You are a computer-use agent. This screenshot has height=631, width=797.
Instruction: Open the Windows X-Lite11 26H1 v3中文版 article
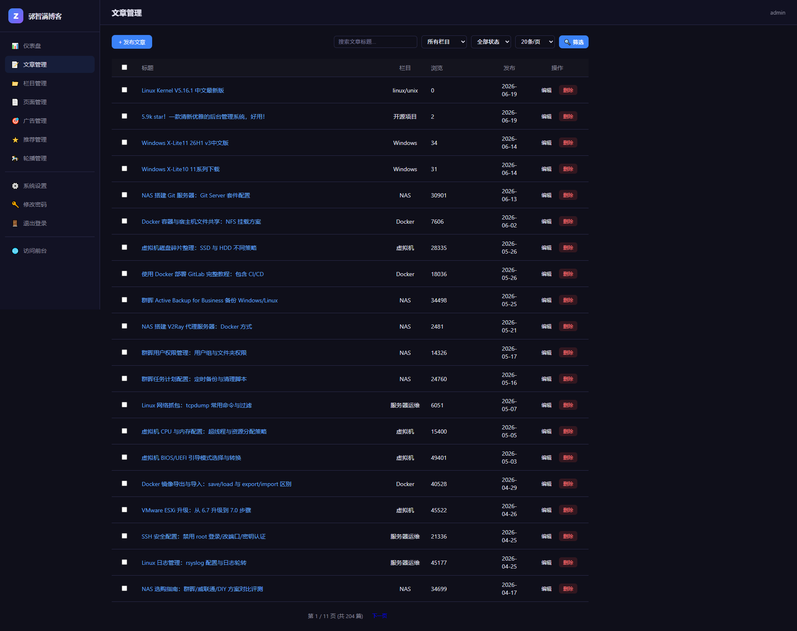tap(185, 143)
